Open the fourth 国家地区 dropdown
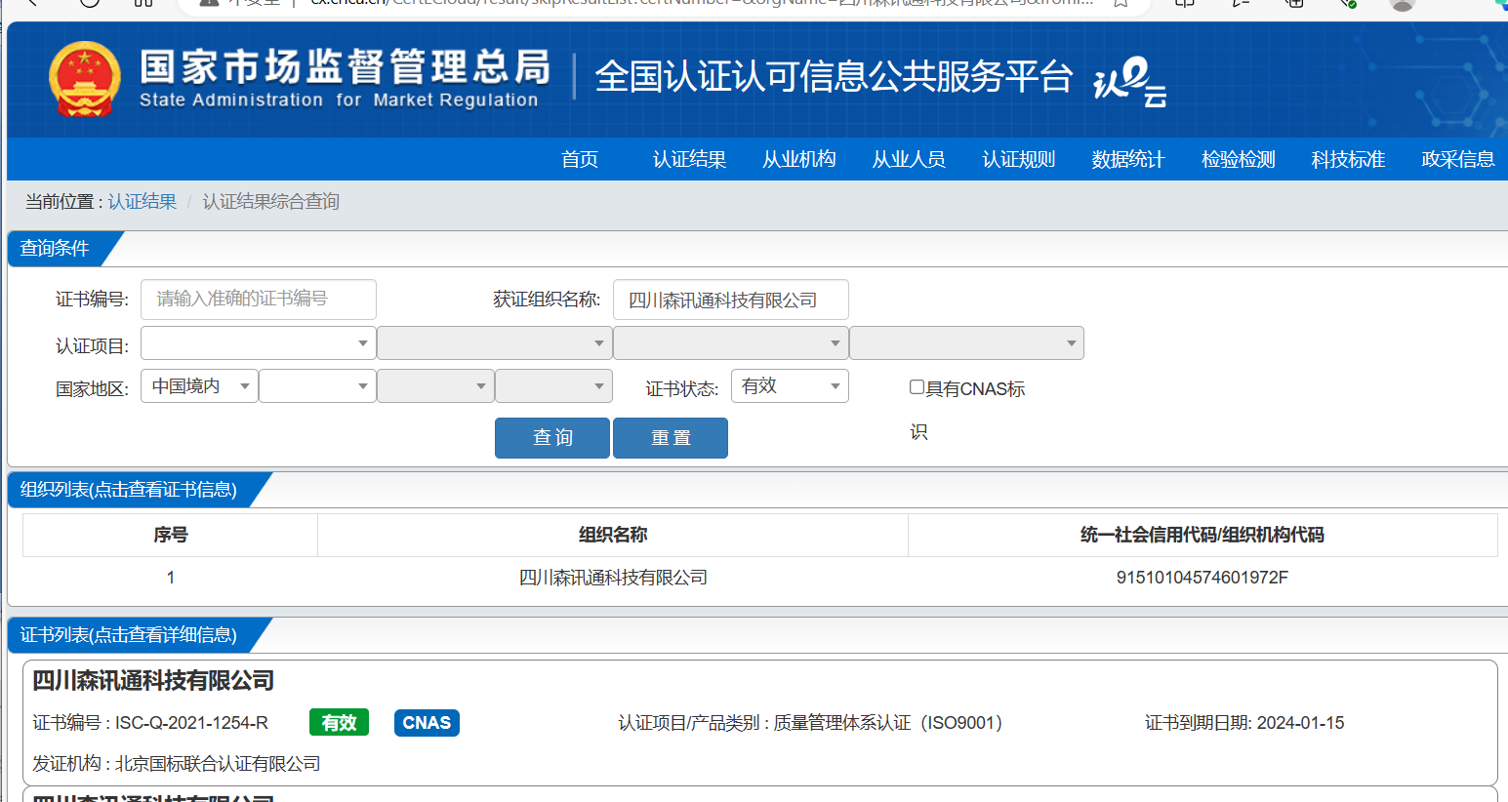Image resolution: width=1508 pixels, height=802 pixels. [554, 386]
